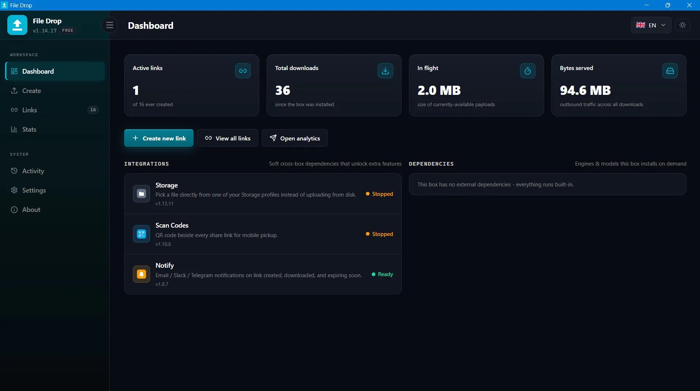Toggle the light/dark theme sun icon

(x=682, y=25)
